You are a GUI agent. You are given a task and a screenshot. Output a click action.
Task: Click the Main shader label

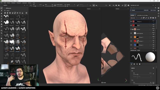point(153,10)
